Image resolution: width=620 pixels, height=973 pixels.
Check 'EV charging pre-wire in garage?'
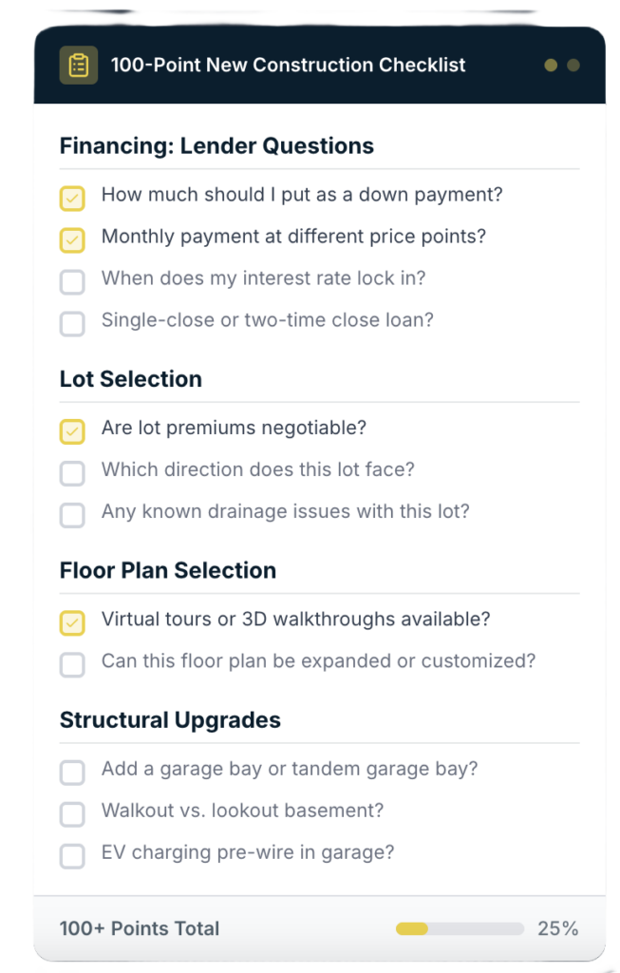tap(72, 855)
